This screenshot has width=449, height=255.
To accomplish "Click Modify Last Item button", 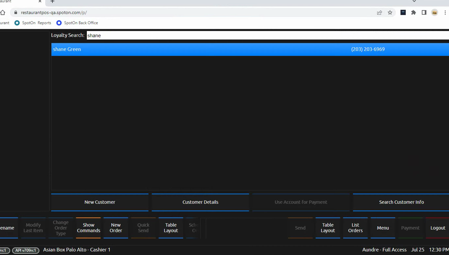I will (x=33, y=228).
